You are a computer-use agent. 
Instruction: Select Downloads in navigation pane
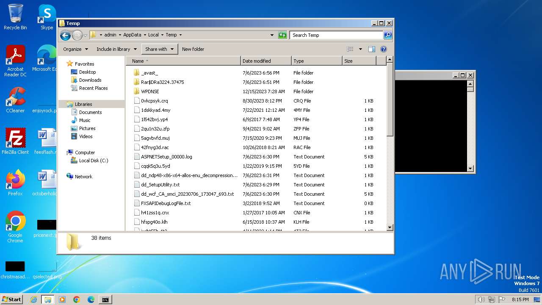click(90, 80)
